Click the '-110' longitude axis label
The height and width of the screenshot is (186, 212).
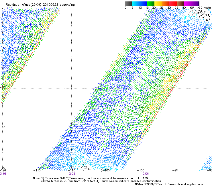click(x=72, y=170)
